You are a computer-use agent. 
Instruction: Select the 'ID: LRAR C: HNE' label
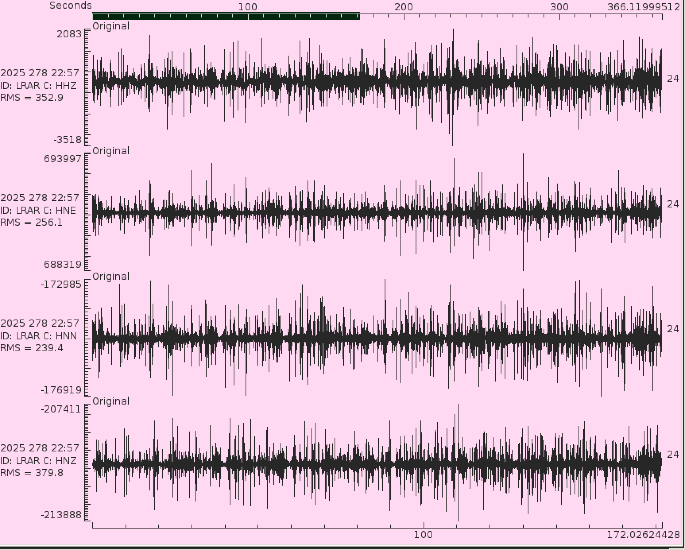tap(38, 210)
